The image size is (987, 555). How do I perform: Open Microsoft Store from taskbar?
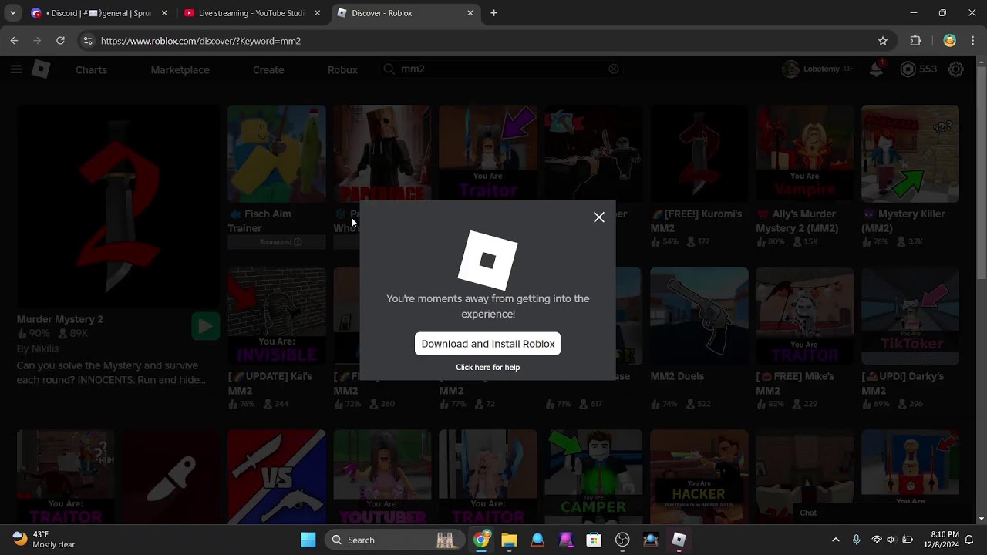594,540
